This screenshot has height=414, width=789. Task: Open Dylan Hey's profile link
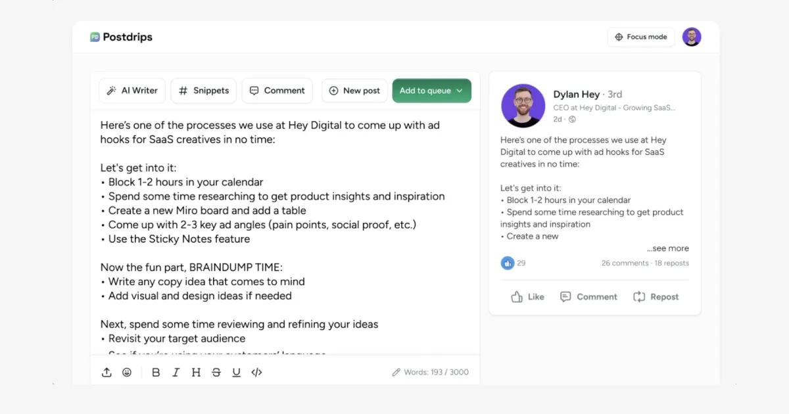(x=577, y=94)
